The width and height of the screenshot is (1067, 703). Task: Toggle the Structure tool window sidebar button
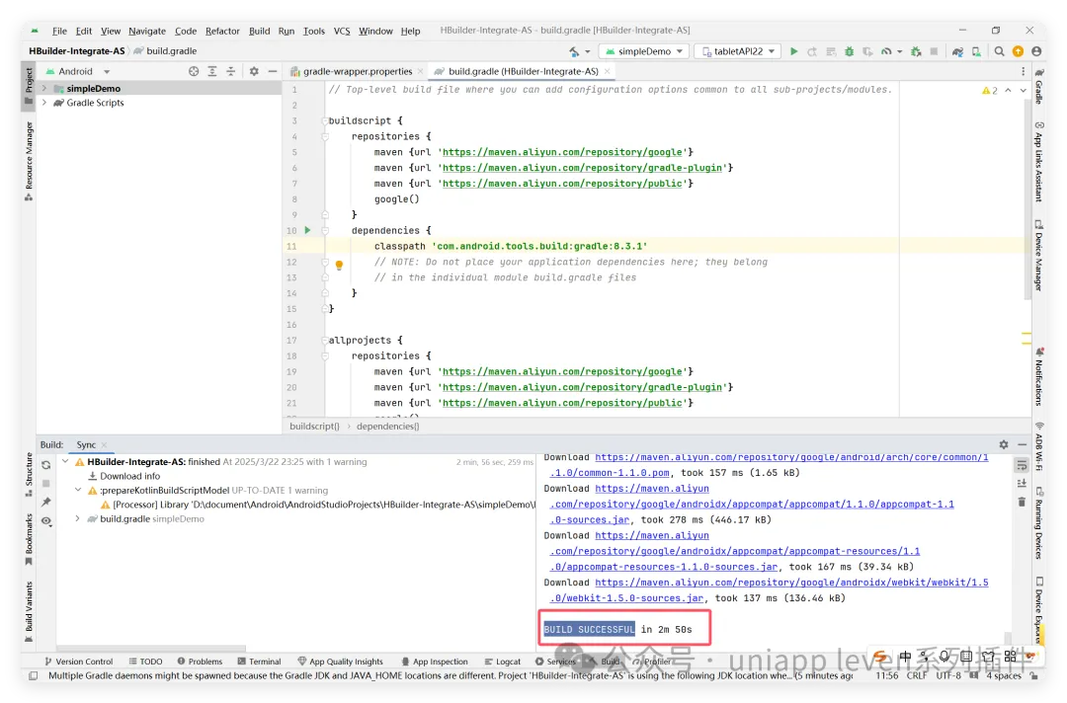29,474
